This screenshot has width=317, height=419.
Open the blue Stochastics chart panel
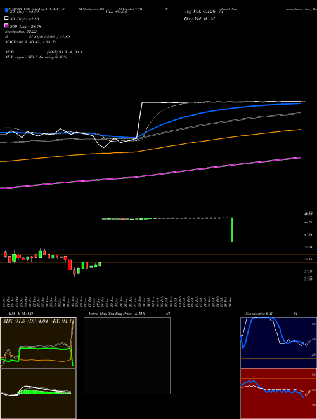[x=278, y=343]
